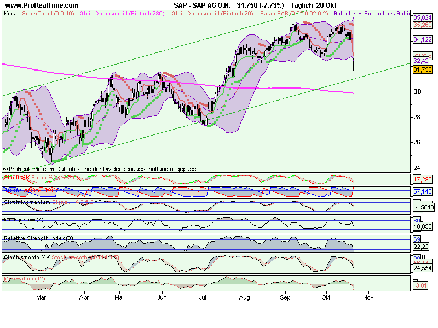Select the "Relative Strength Index (8)" label

coord(38,238)
